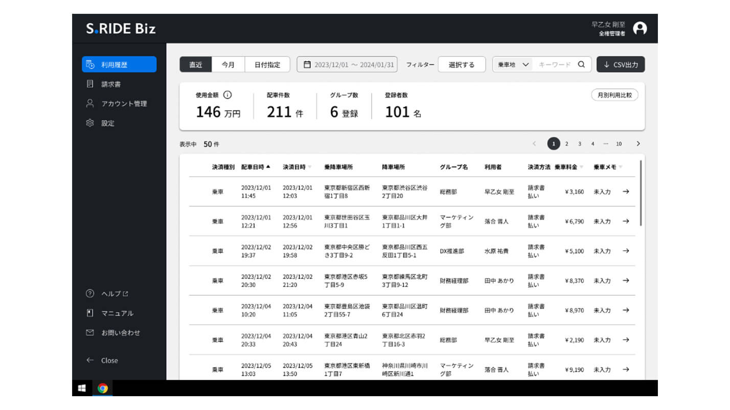Open 月別利用比較 monthly comparison
This screenshot has height=410, width=730.
tap(614, 94)
